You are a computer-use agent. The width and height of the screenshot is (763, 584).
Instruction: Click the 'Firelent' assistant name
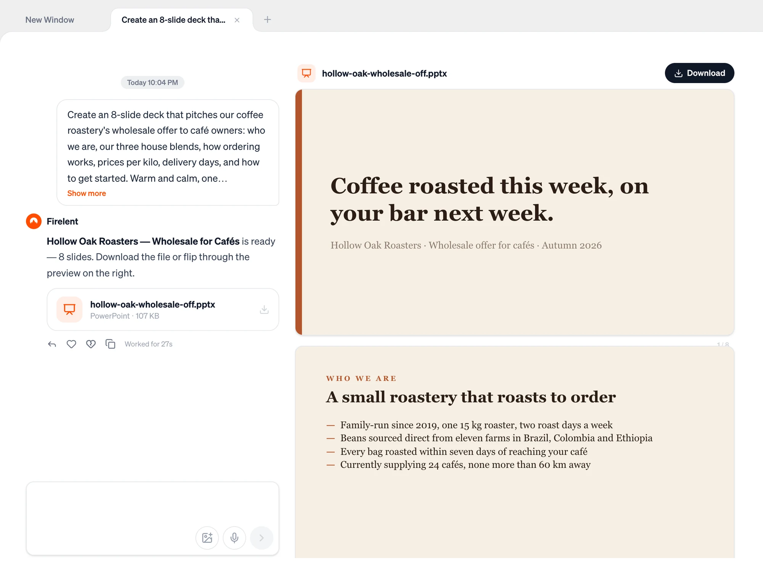[62, 221]
